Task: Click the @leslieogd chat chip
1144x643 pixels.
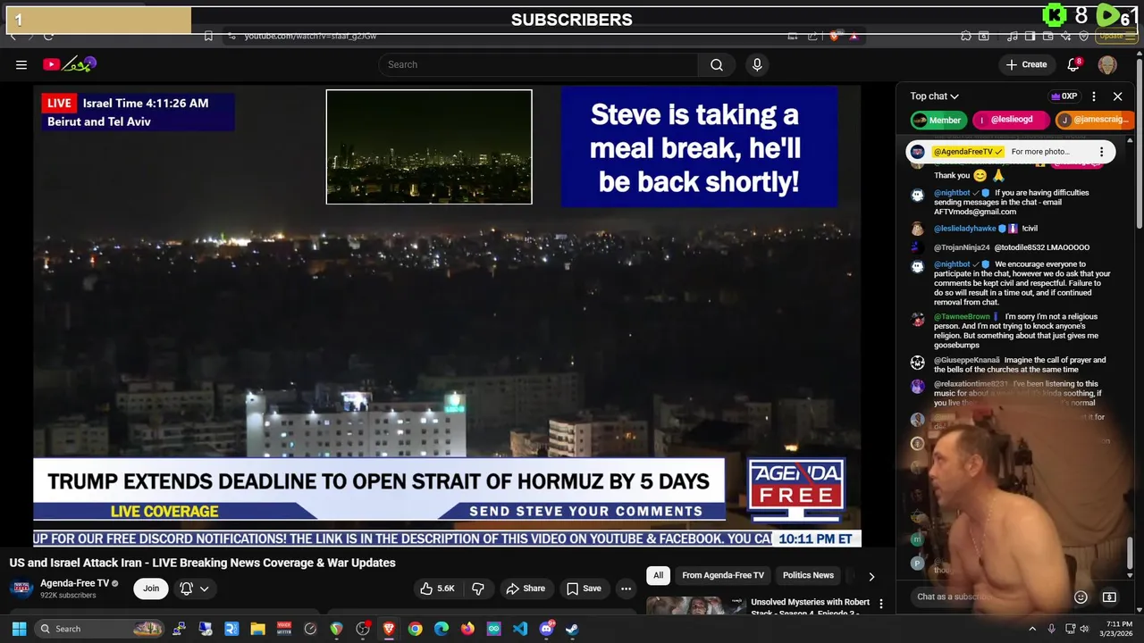Action: 1010,120
